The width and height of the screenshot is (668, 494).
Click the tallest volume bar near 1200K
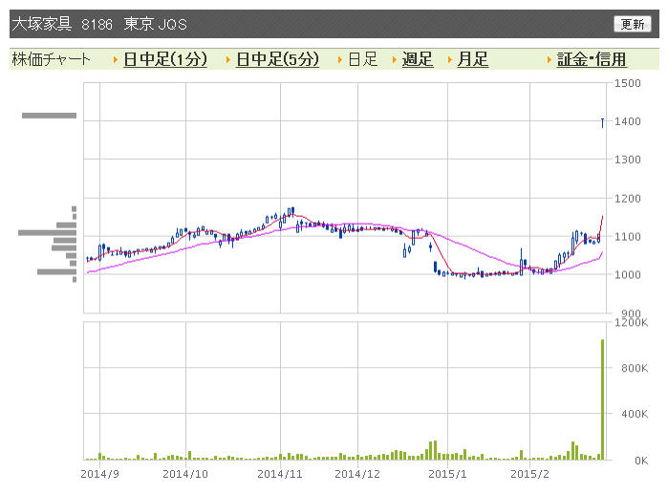(602, 399)
